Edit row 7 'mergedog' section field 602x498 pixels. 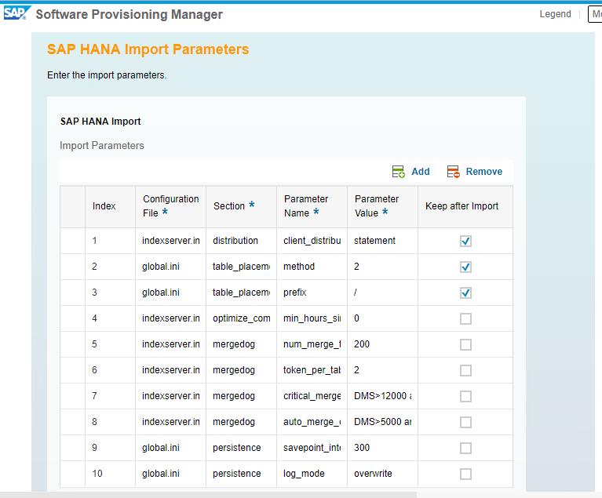[x=241, y=396]
